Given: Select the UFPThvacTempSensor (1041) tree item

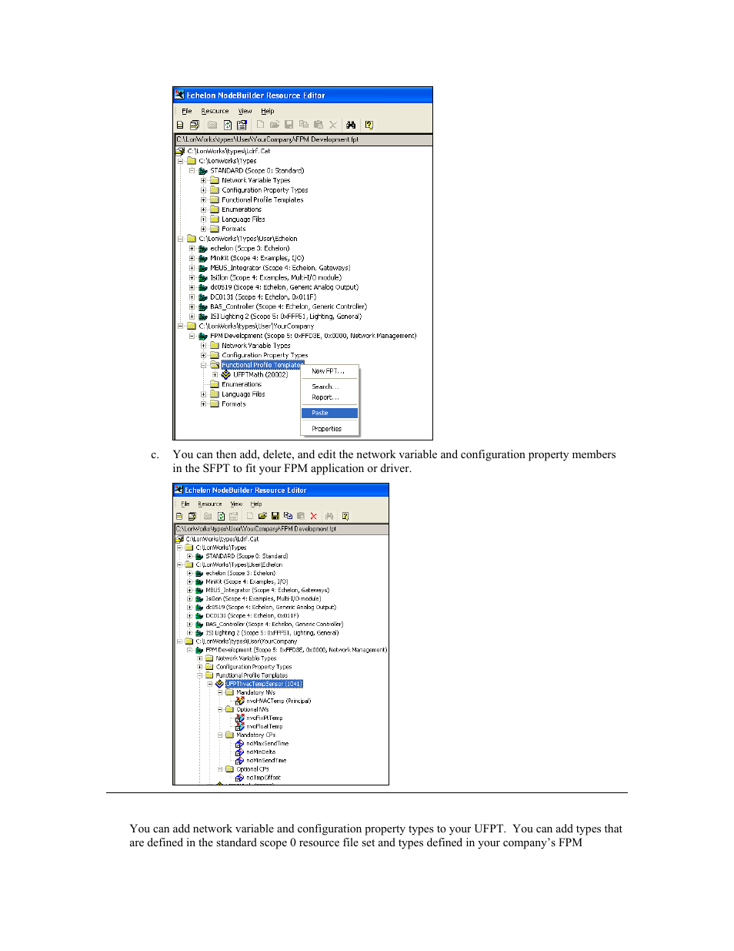Looking at the screenshot, I should (264, 684).
